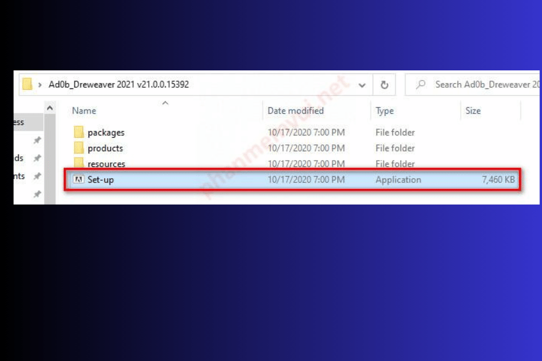Image resolution: width=542 pixels, height=361 pixels.
Task: Click the Adobe Set-up application icon
Action: [x=78, y=179]
